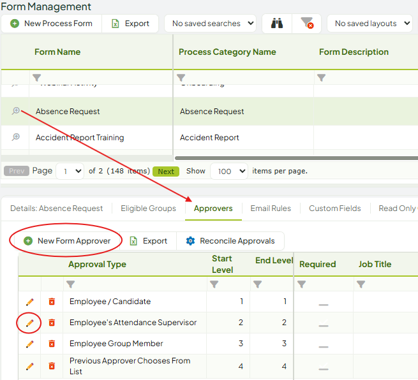Viewport: 418px width, 380px height.
Task: Open the page number dropdown
Action: coord(70,172)
